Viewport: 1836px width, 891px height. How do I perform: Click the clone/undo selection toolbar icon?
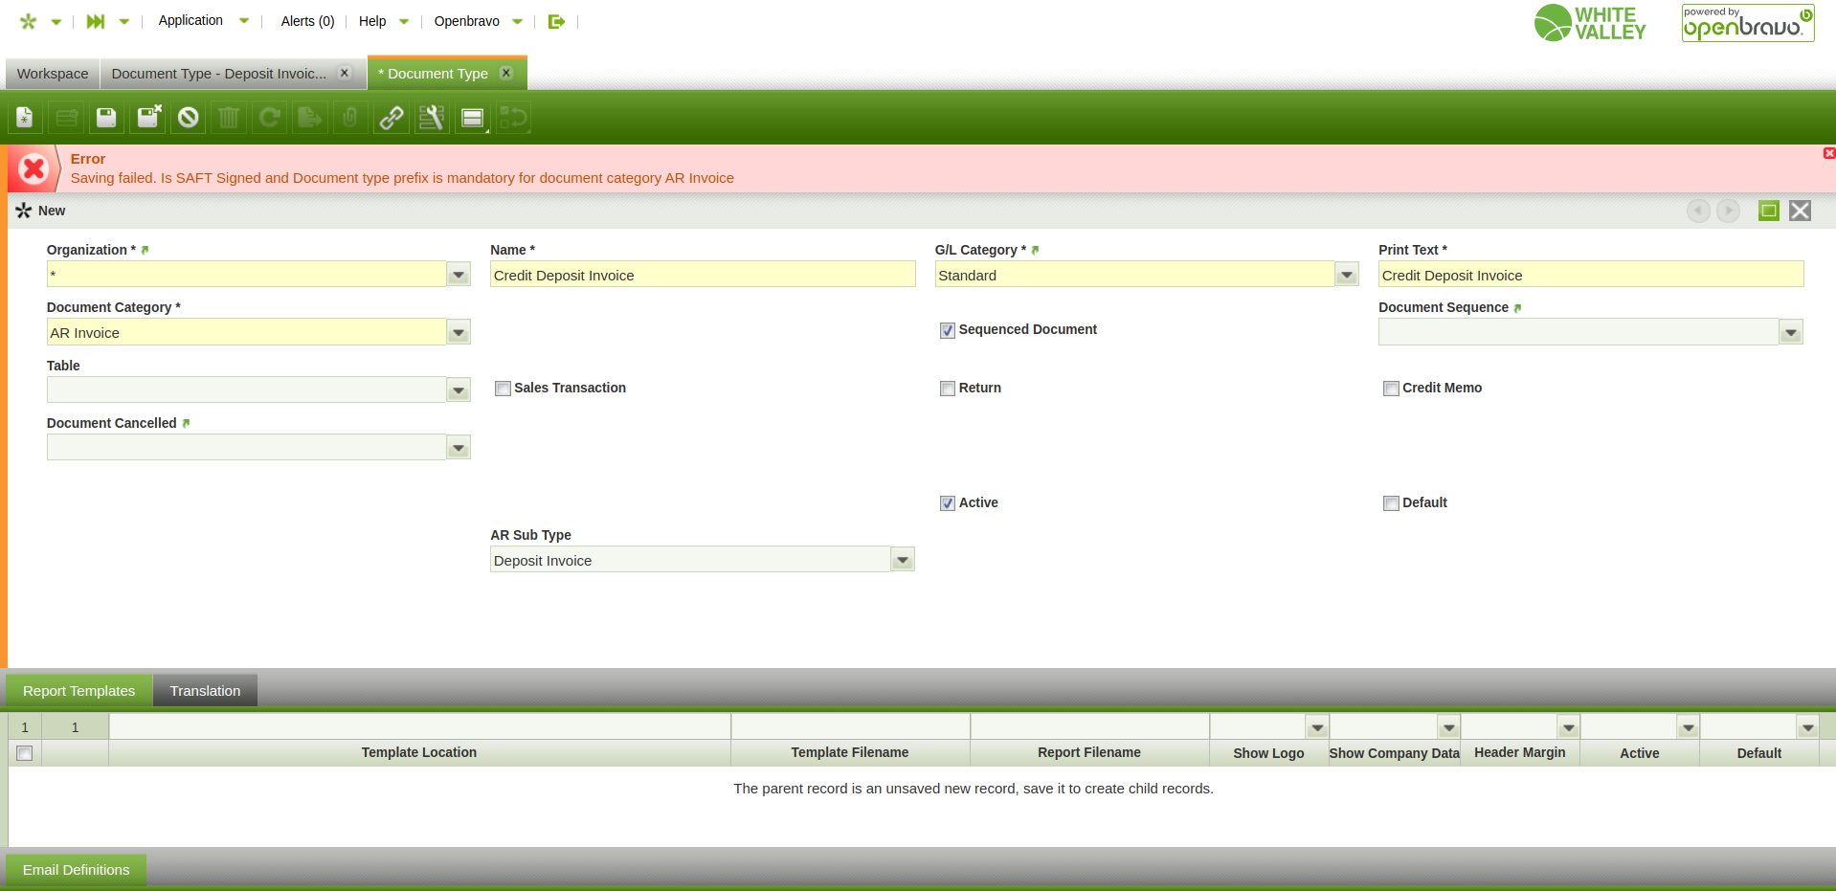pyautogui.click(x=514, y=118)
